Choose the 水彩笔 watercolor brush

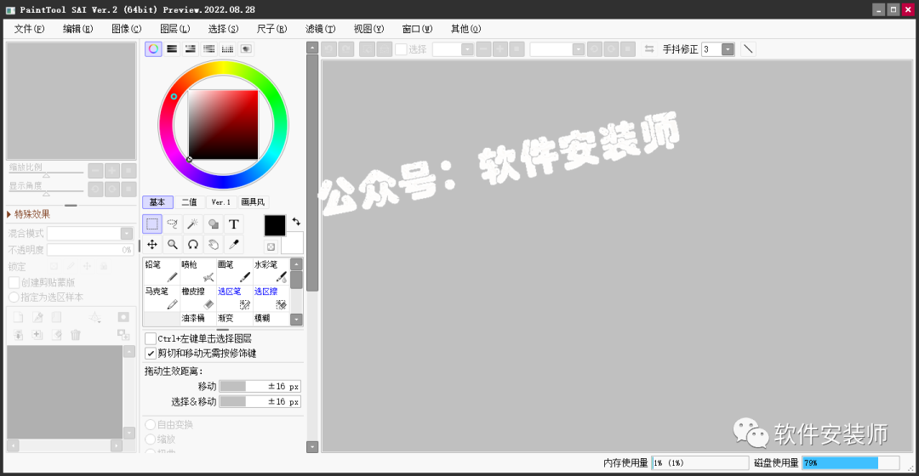click(271, 271)
